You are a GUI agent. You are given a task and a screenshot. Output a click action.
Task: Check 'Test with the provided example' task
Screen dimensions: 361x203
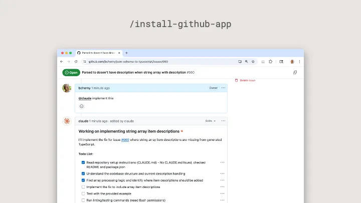83,193
